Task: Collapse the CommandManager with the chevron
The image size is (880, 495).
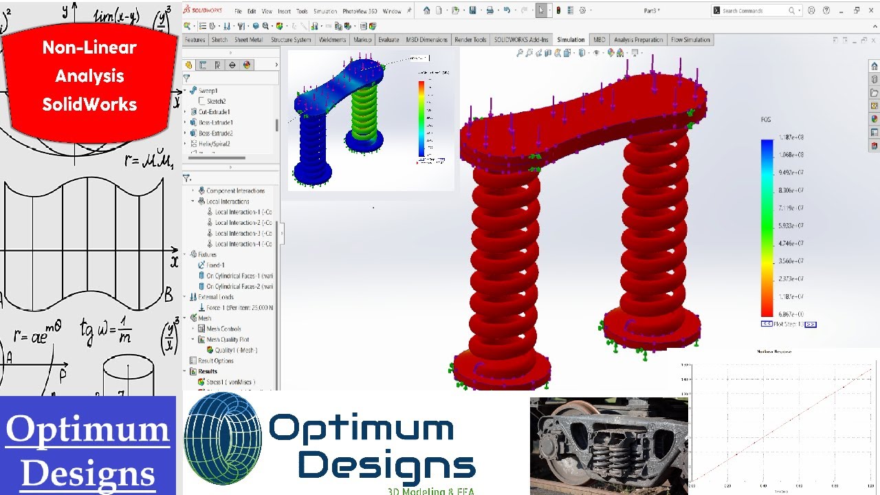Action: point(874,26)
